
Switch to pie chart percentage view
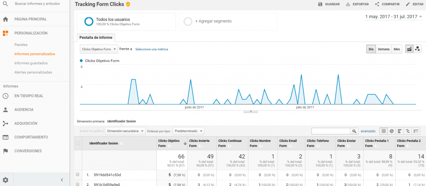point(392,131)
